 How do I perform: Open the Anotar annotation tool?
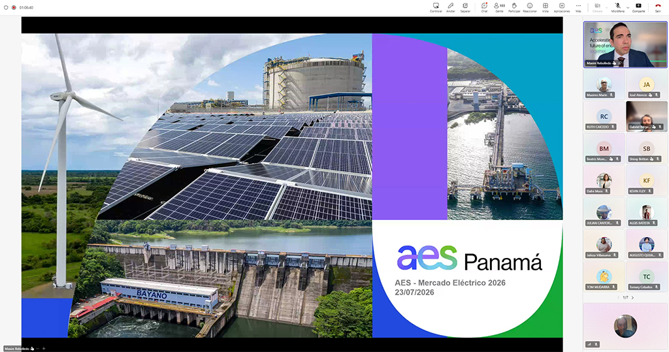(451, 7)
